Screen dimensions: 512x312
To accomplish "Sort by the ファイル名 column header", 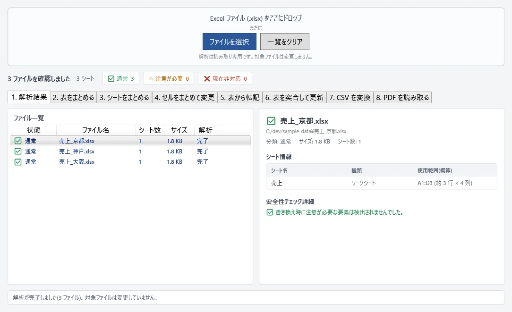I will 96,130.
